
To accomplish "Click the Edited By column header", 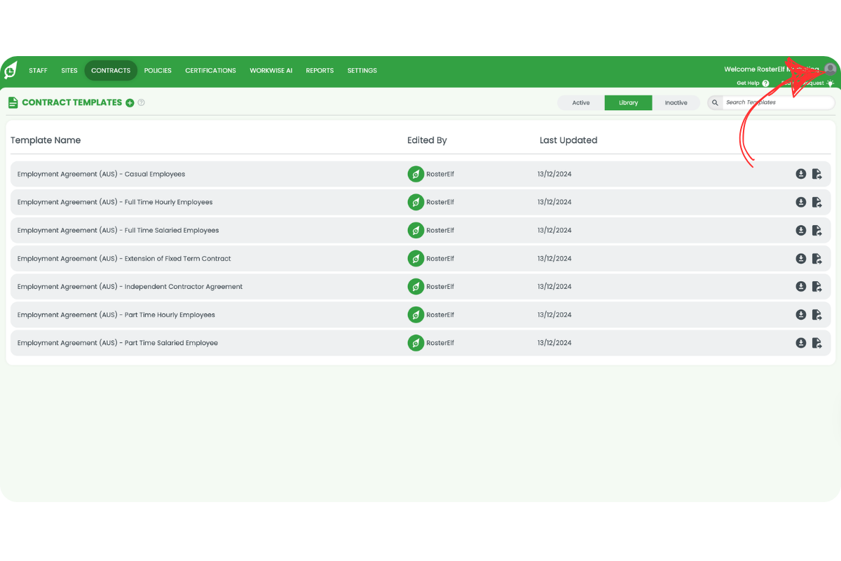I will pos(427,140).
